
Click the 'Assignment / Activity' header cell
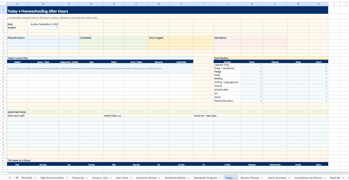[69, 62]
